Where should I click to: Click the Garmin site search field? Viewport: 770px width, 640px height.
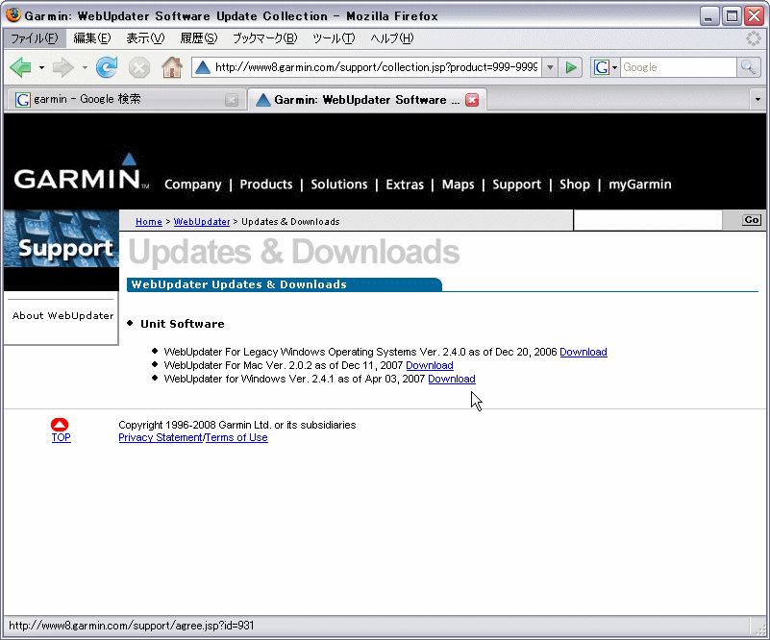click(x=648, y=220)
